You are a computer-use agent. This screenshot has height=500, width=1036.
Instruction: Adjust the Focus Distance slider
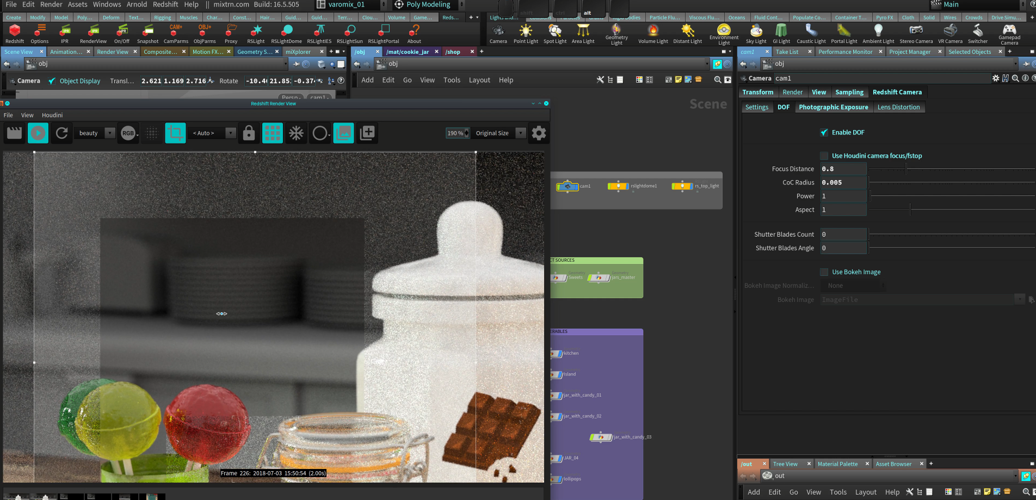tap(906, 169)
